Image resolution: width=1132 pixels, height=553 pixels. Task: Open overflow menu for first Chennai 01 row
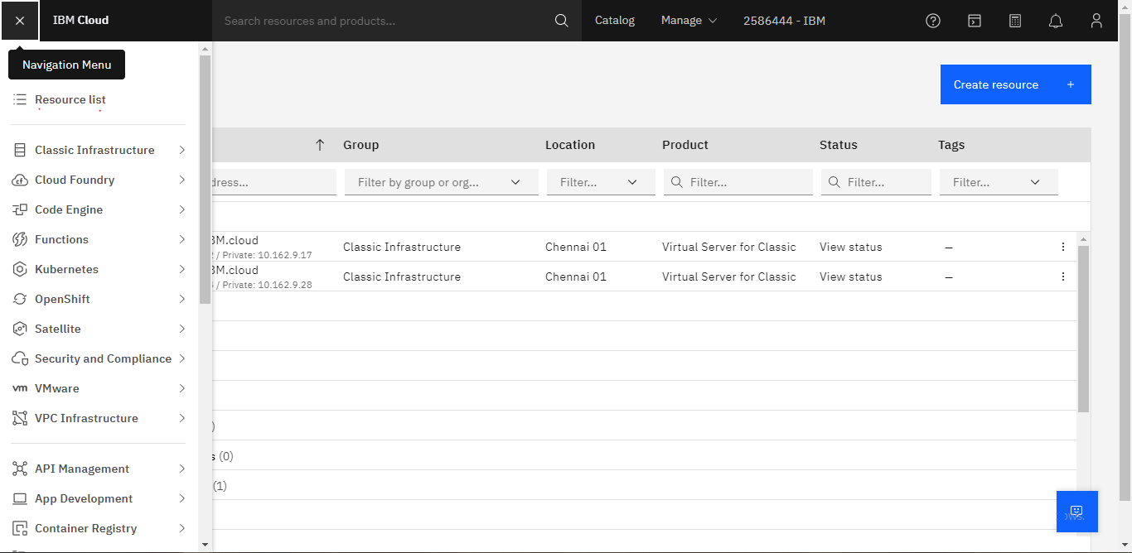click(1063, 247)
